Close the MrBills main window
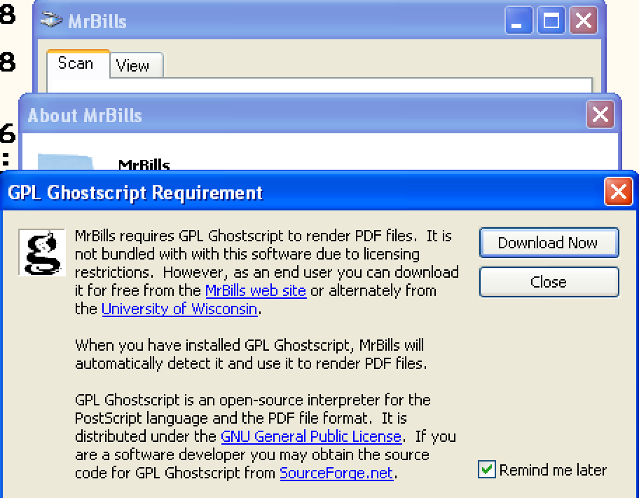 (x=584, y=20)
